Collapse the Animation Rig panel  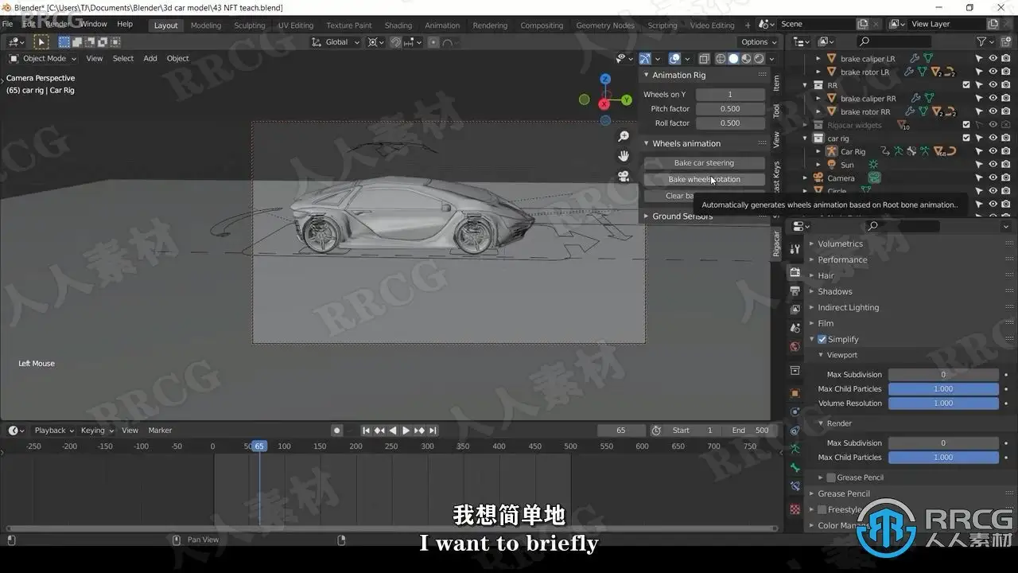coord(678,75)
